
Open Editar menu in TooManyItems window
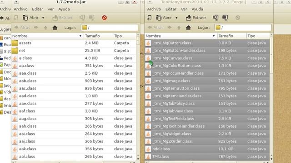pyautogui.click(x=171, y=9)
